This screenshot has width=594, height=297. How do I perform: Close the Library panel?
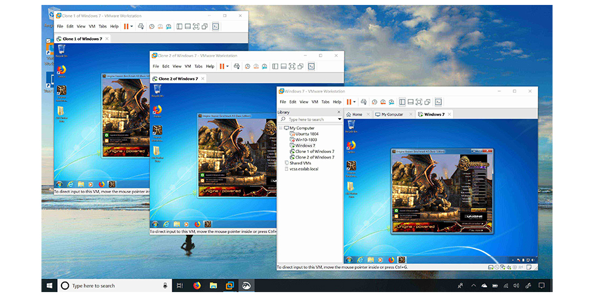[339, 112]
